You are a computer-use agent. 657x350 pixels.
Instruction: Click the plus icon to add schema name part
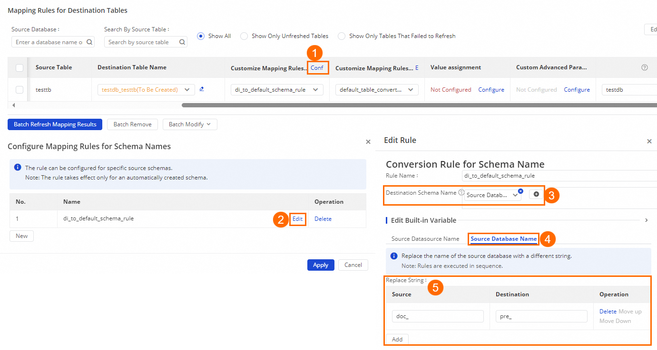click(536, 194)
